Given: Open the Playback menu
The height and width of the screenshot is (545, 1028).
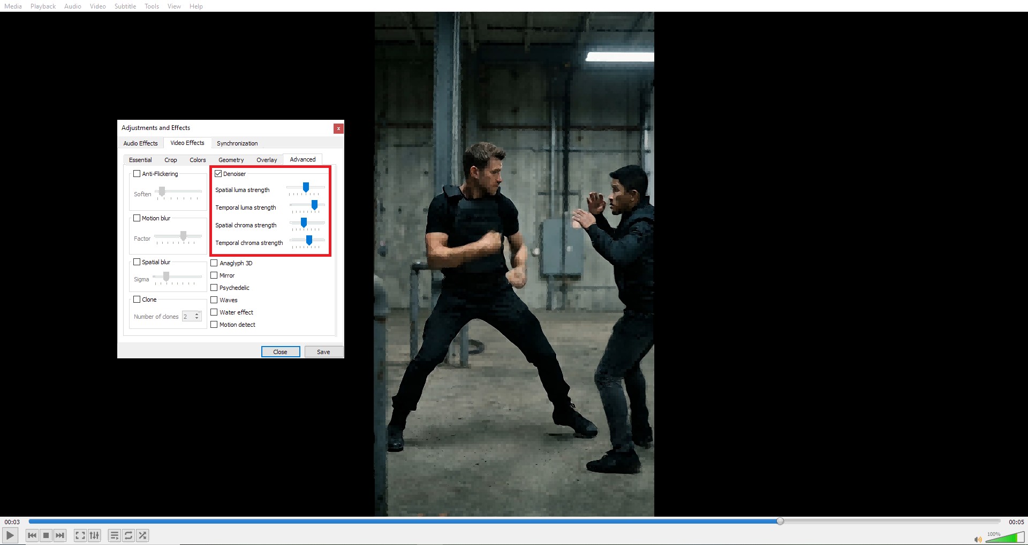Looking at the screenshot, I should [x=43, y=6].
